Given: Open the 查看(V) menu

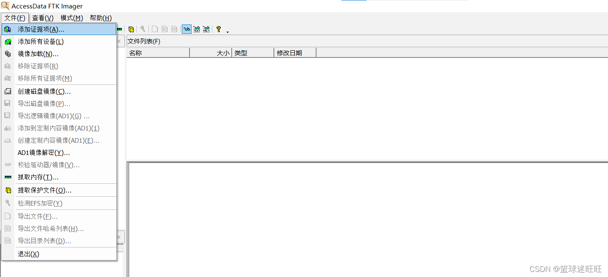Looking at the screenshot, I should coord(43,18).
